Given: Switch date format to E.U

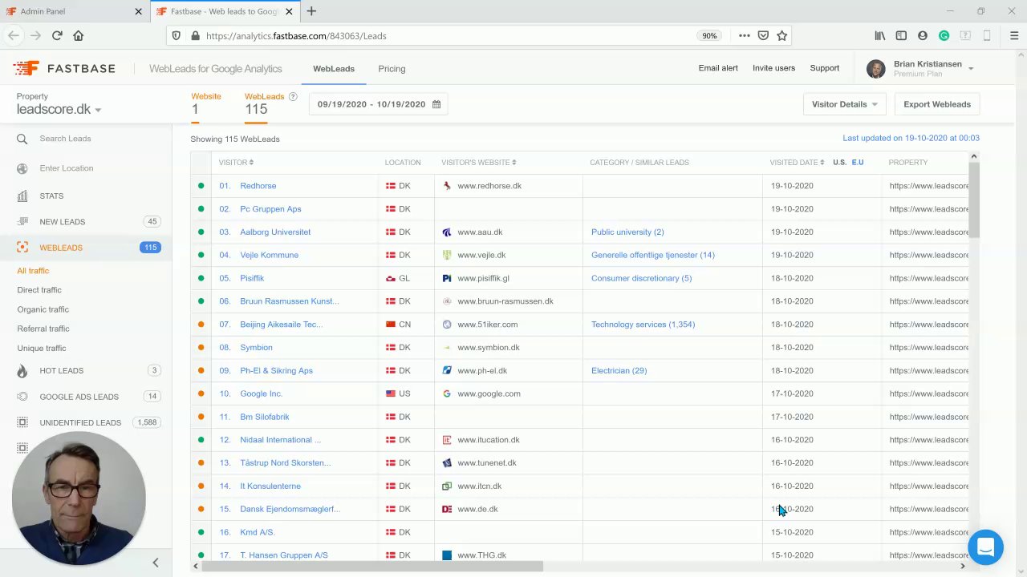Looking at the screenshot, I should pyautogui.click(x=858, y=163).
